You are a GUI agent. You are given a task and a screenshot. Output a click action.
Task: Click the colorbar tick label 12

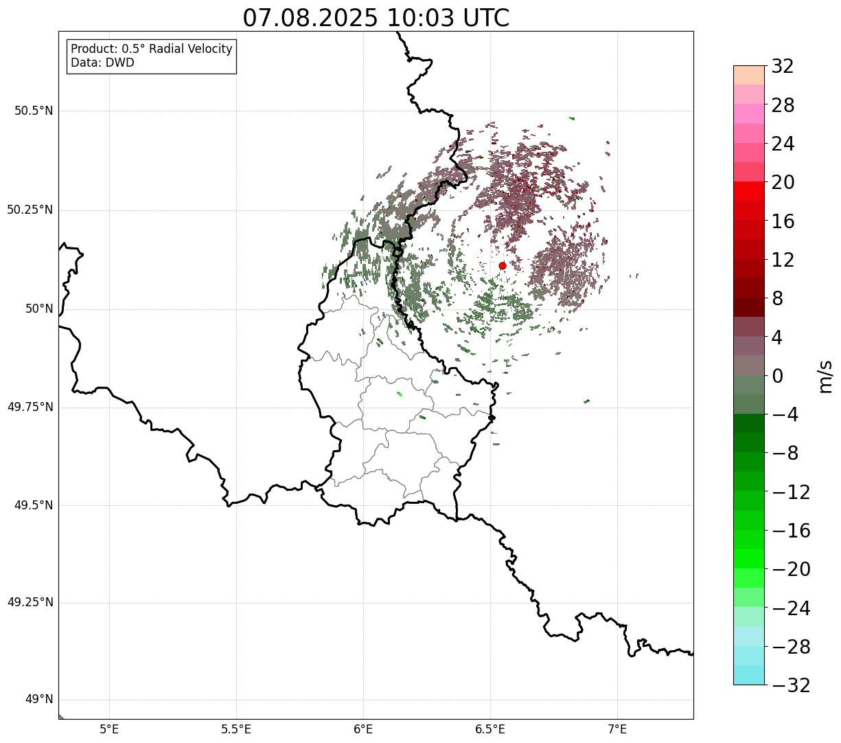point(783,260)
